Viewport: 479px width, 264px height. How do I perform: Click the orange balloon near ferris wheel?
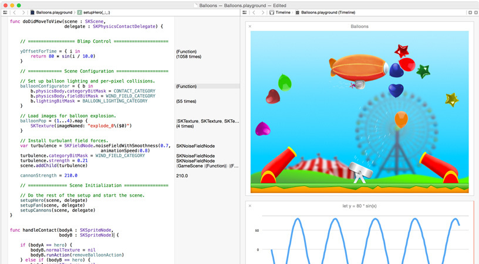401,119
